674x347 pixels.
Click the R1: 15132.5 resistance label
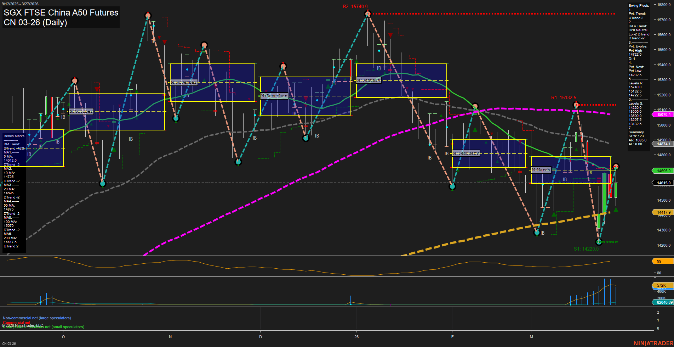(x=564, y=96)
